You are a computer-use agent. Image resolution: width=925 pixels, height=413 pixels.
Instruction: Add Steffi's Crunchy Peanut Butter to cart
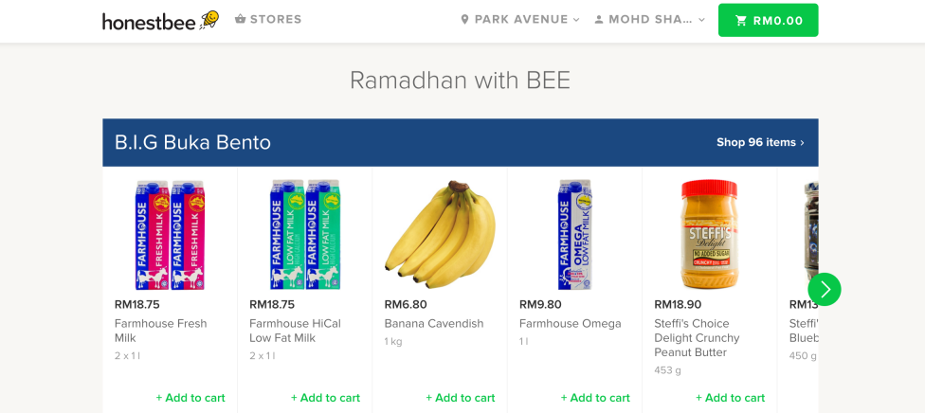pyautogui.click(x=730, y=398)
